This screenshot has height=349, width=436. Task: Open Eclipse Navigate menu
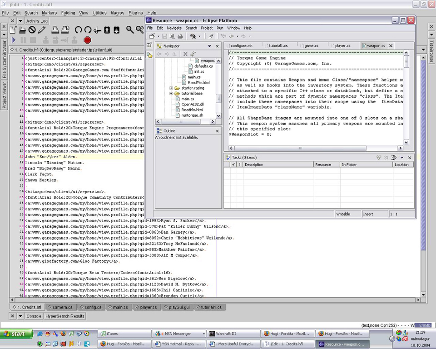click(174, 28)
